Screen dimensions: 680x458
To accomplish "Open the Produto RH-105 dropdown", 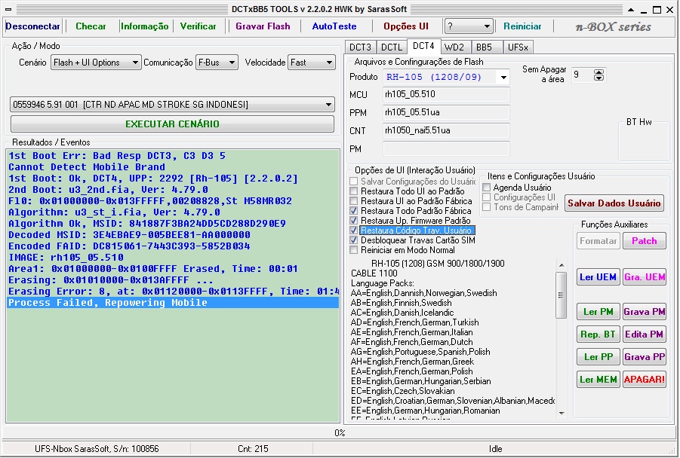I will [x=446, y=77].
